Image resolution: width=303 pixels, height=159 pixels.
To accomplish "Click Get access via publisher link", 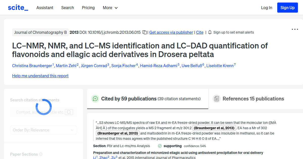I will click(x=171, y=32).
